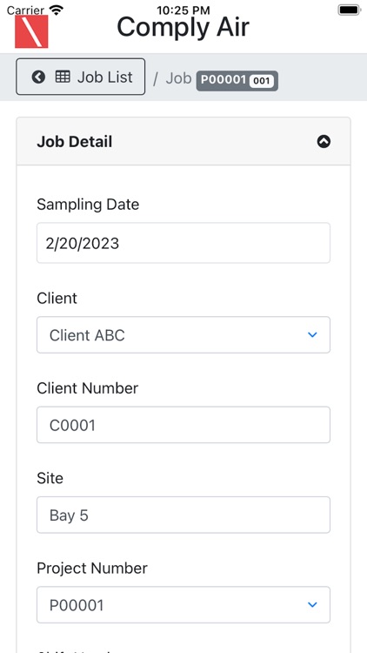The height and width of the screenshot is (653, 367).
Task: Click the Comply Air title text
Action: tap(183, 28)
